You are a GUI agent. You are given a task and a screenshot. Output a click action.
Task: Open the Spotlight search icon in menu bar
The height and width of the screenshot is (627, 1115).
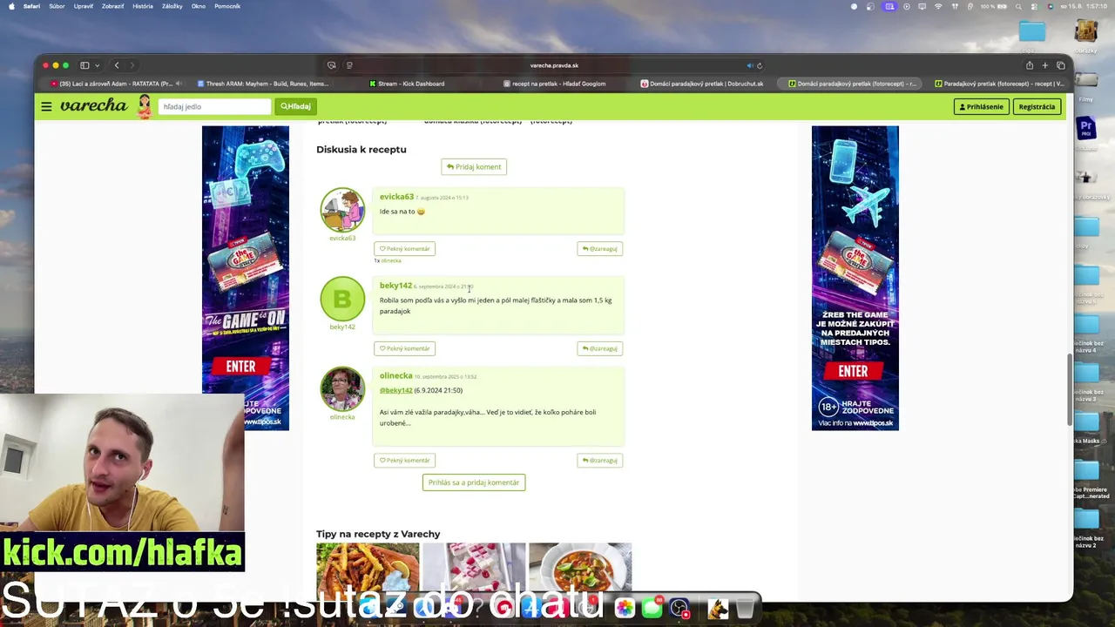(x=1018, y=6)
